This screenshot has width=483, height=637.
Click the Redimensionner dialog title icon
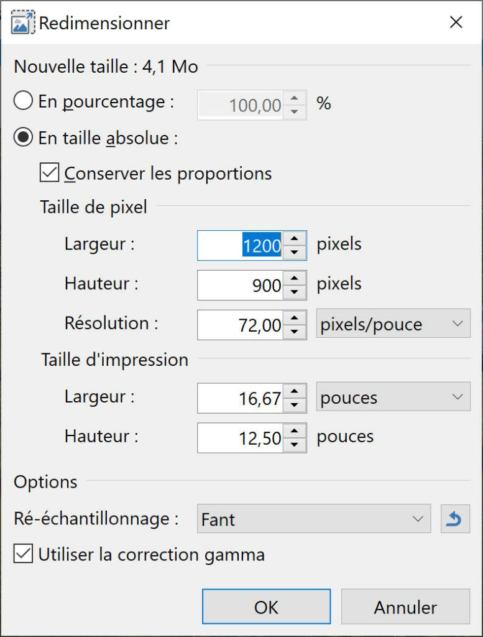click(x=22, y=23)
